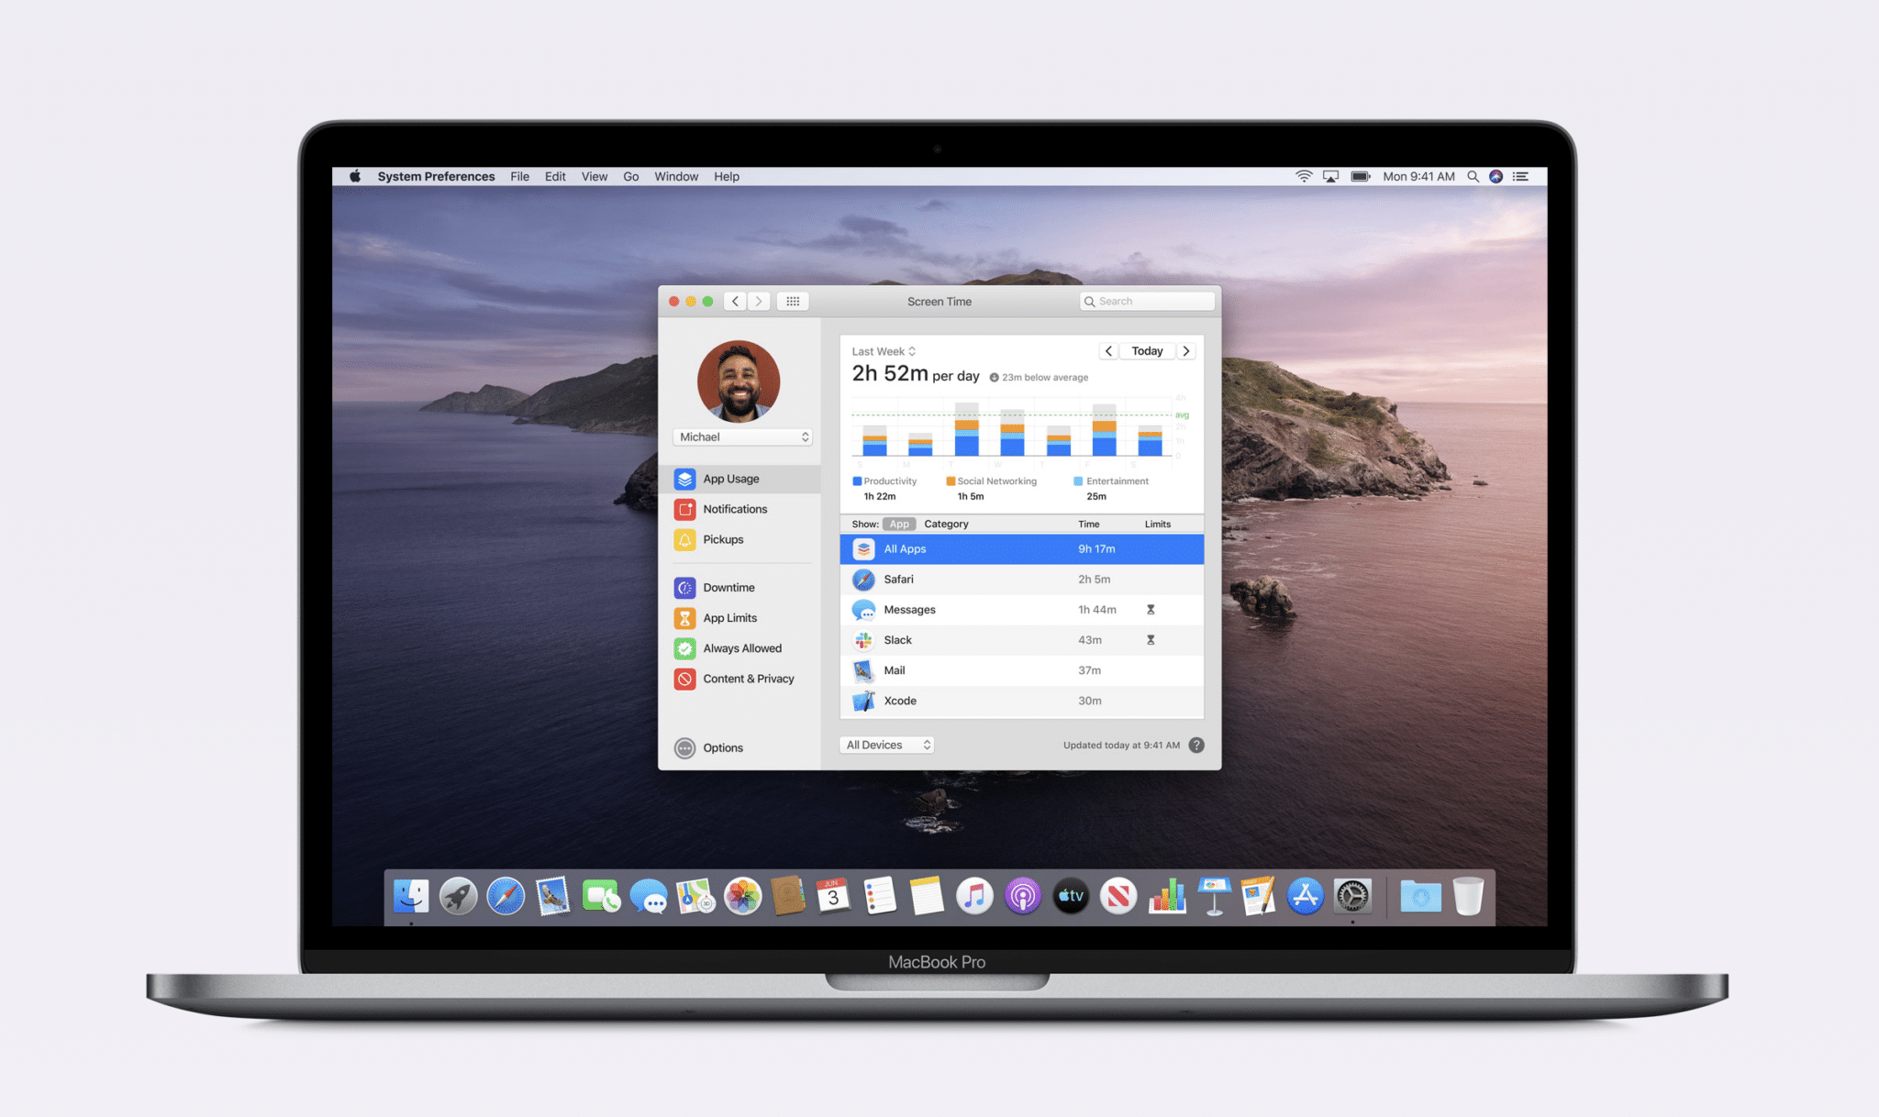This screenshot has width=1879, height=1117.
Task: Click the Productivity legend swatch
Action: click(857, 481)
